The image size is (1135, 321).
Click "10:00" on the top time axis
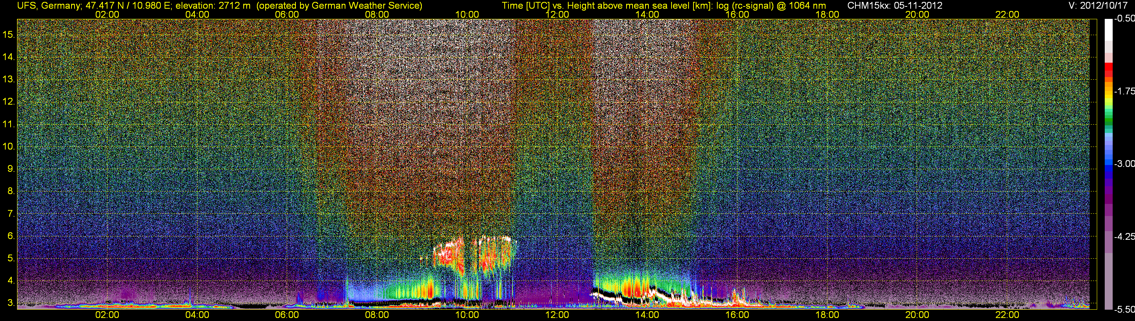(467, 14)
